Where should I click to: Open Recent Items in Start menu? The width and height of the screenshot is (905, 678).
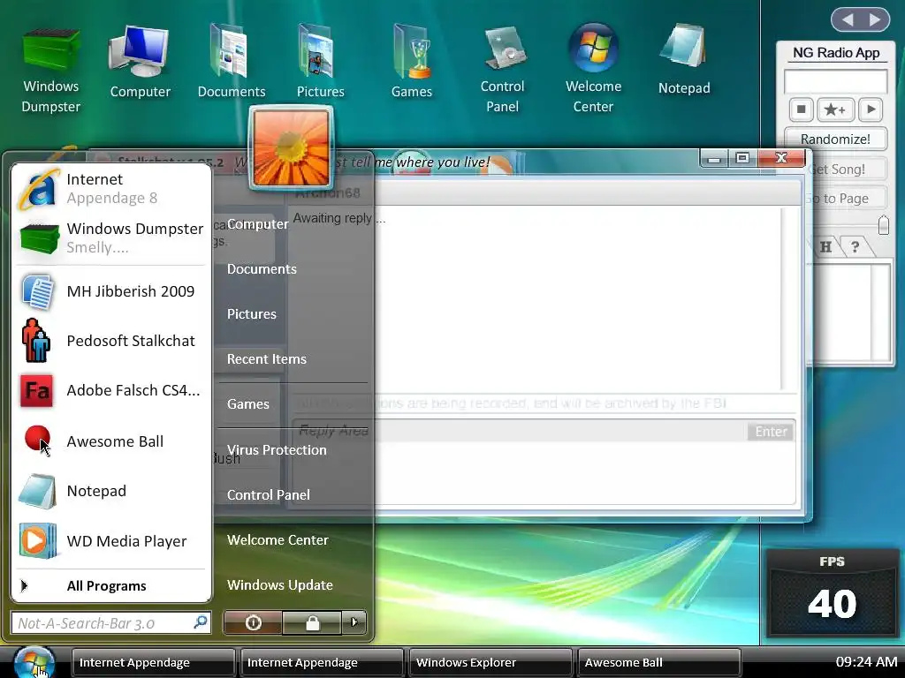coord(267,358)
